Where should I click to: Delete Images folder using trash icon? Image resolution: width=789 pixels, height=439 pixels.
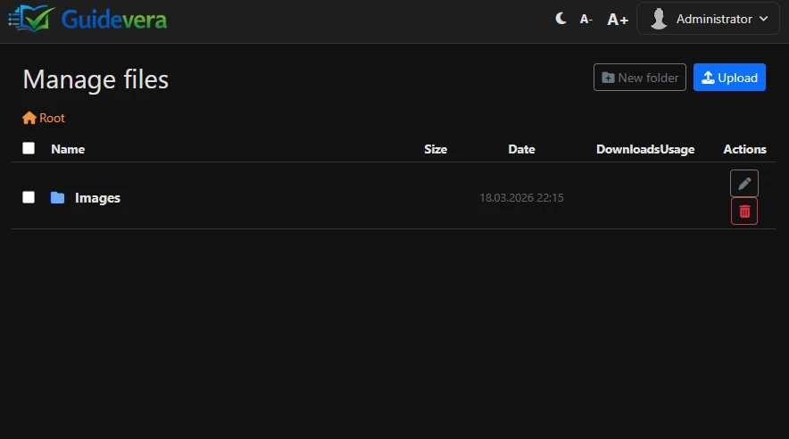pos(744,211)
